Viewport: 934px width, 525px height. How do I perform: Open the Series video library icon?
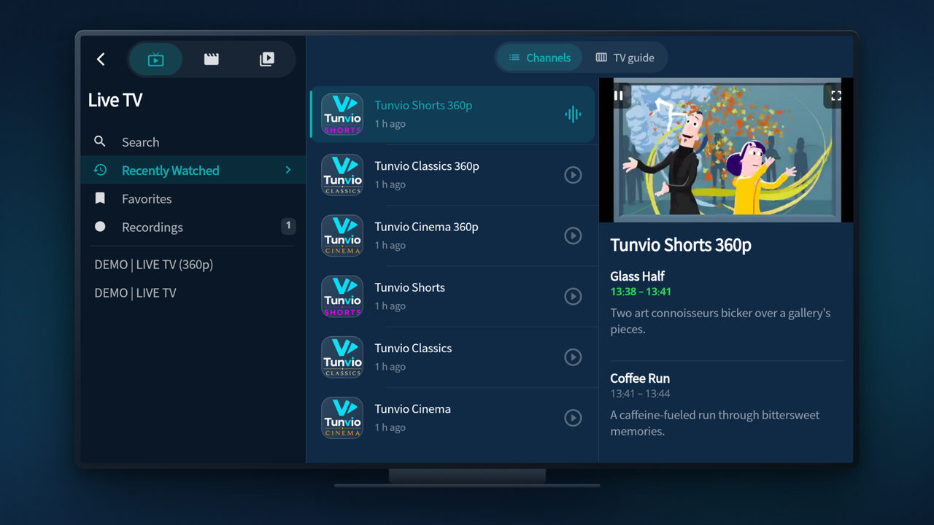267,59
